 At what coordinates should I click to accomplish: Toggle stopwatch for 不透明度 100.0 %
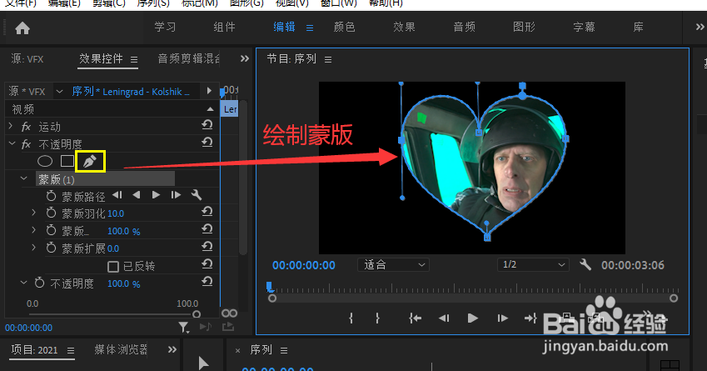(39, 283)
